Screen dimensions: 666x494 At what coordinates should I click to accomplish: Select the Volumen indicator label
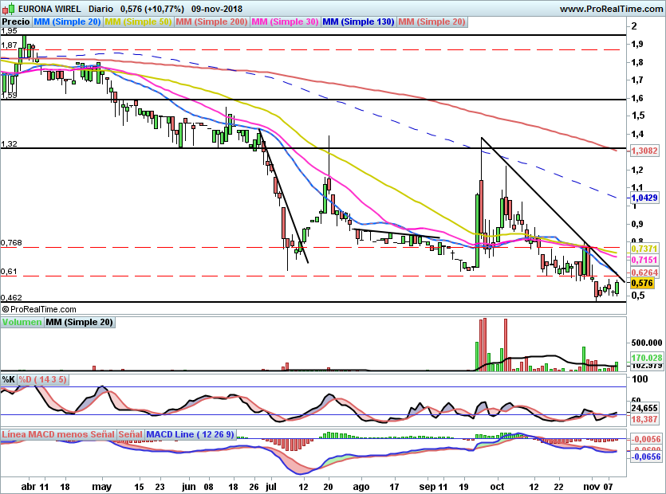pos(22,322)
